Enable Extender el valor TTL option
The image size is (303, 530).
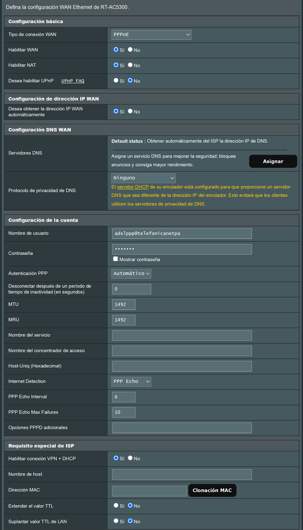pyautogui.click(x=116, y=506)
